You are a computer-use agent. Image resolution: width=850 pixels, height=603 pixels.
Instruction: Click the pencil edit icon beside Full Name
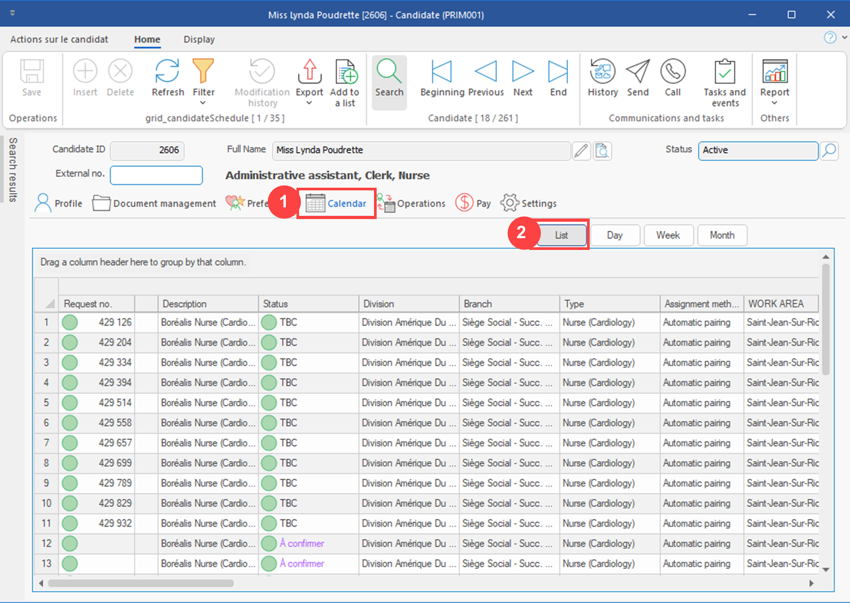click(x=581, y=151)
